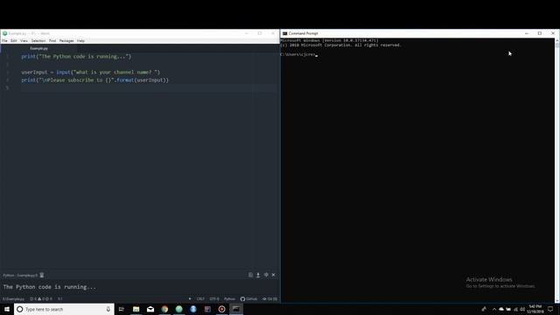
Task: Open Task View from the taskbar
Action: tap(122, 309)
